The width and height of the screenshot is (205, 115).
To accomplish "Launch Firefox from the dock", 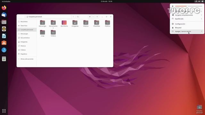I will (x=4, y=8).
